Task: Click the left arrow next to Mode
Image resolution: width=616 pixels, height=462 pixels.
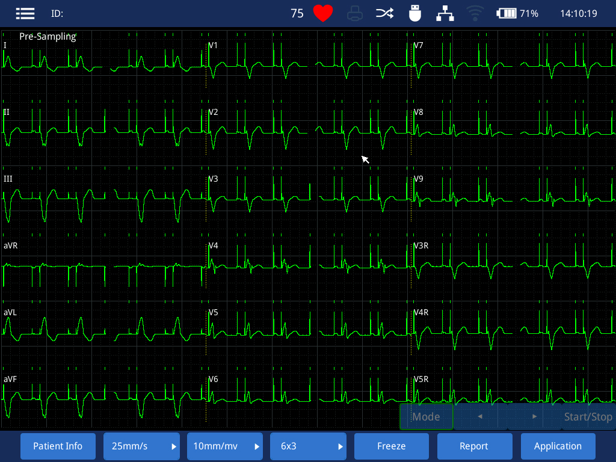Action: [480, 416]
